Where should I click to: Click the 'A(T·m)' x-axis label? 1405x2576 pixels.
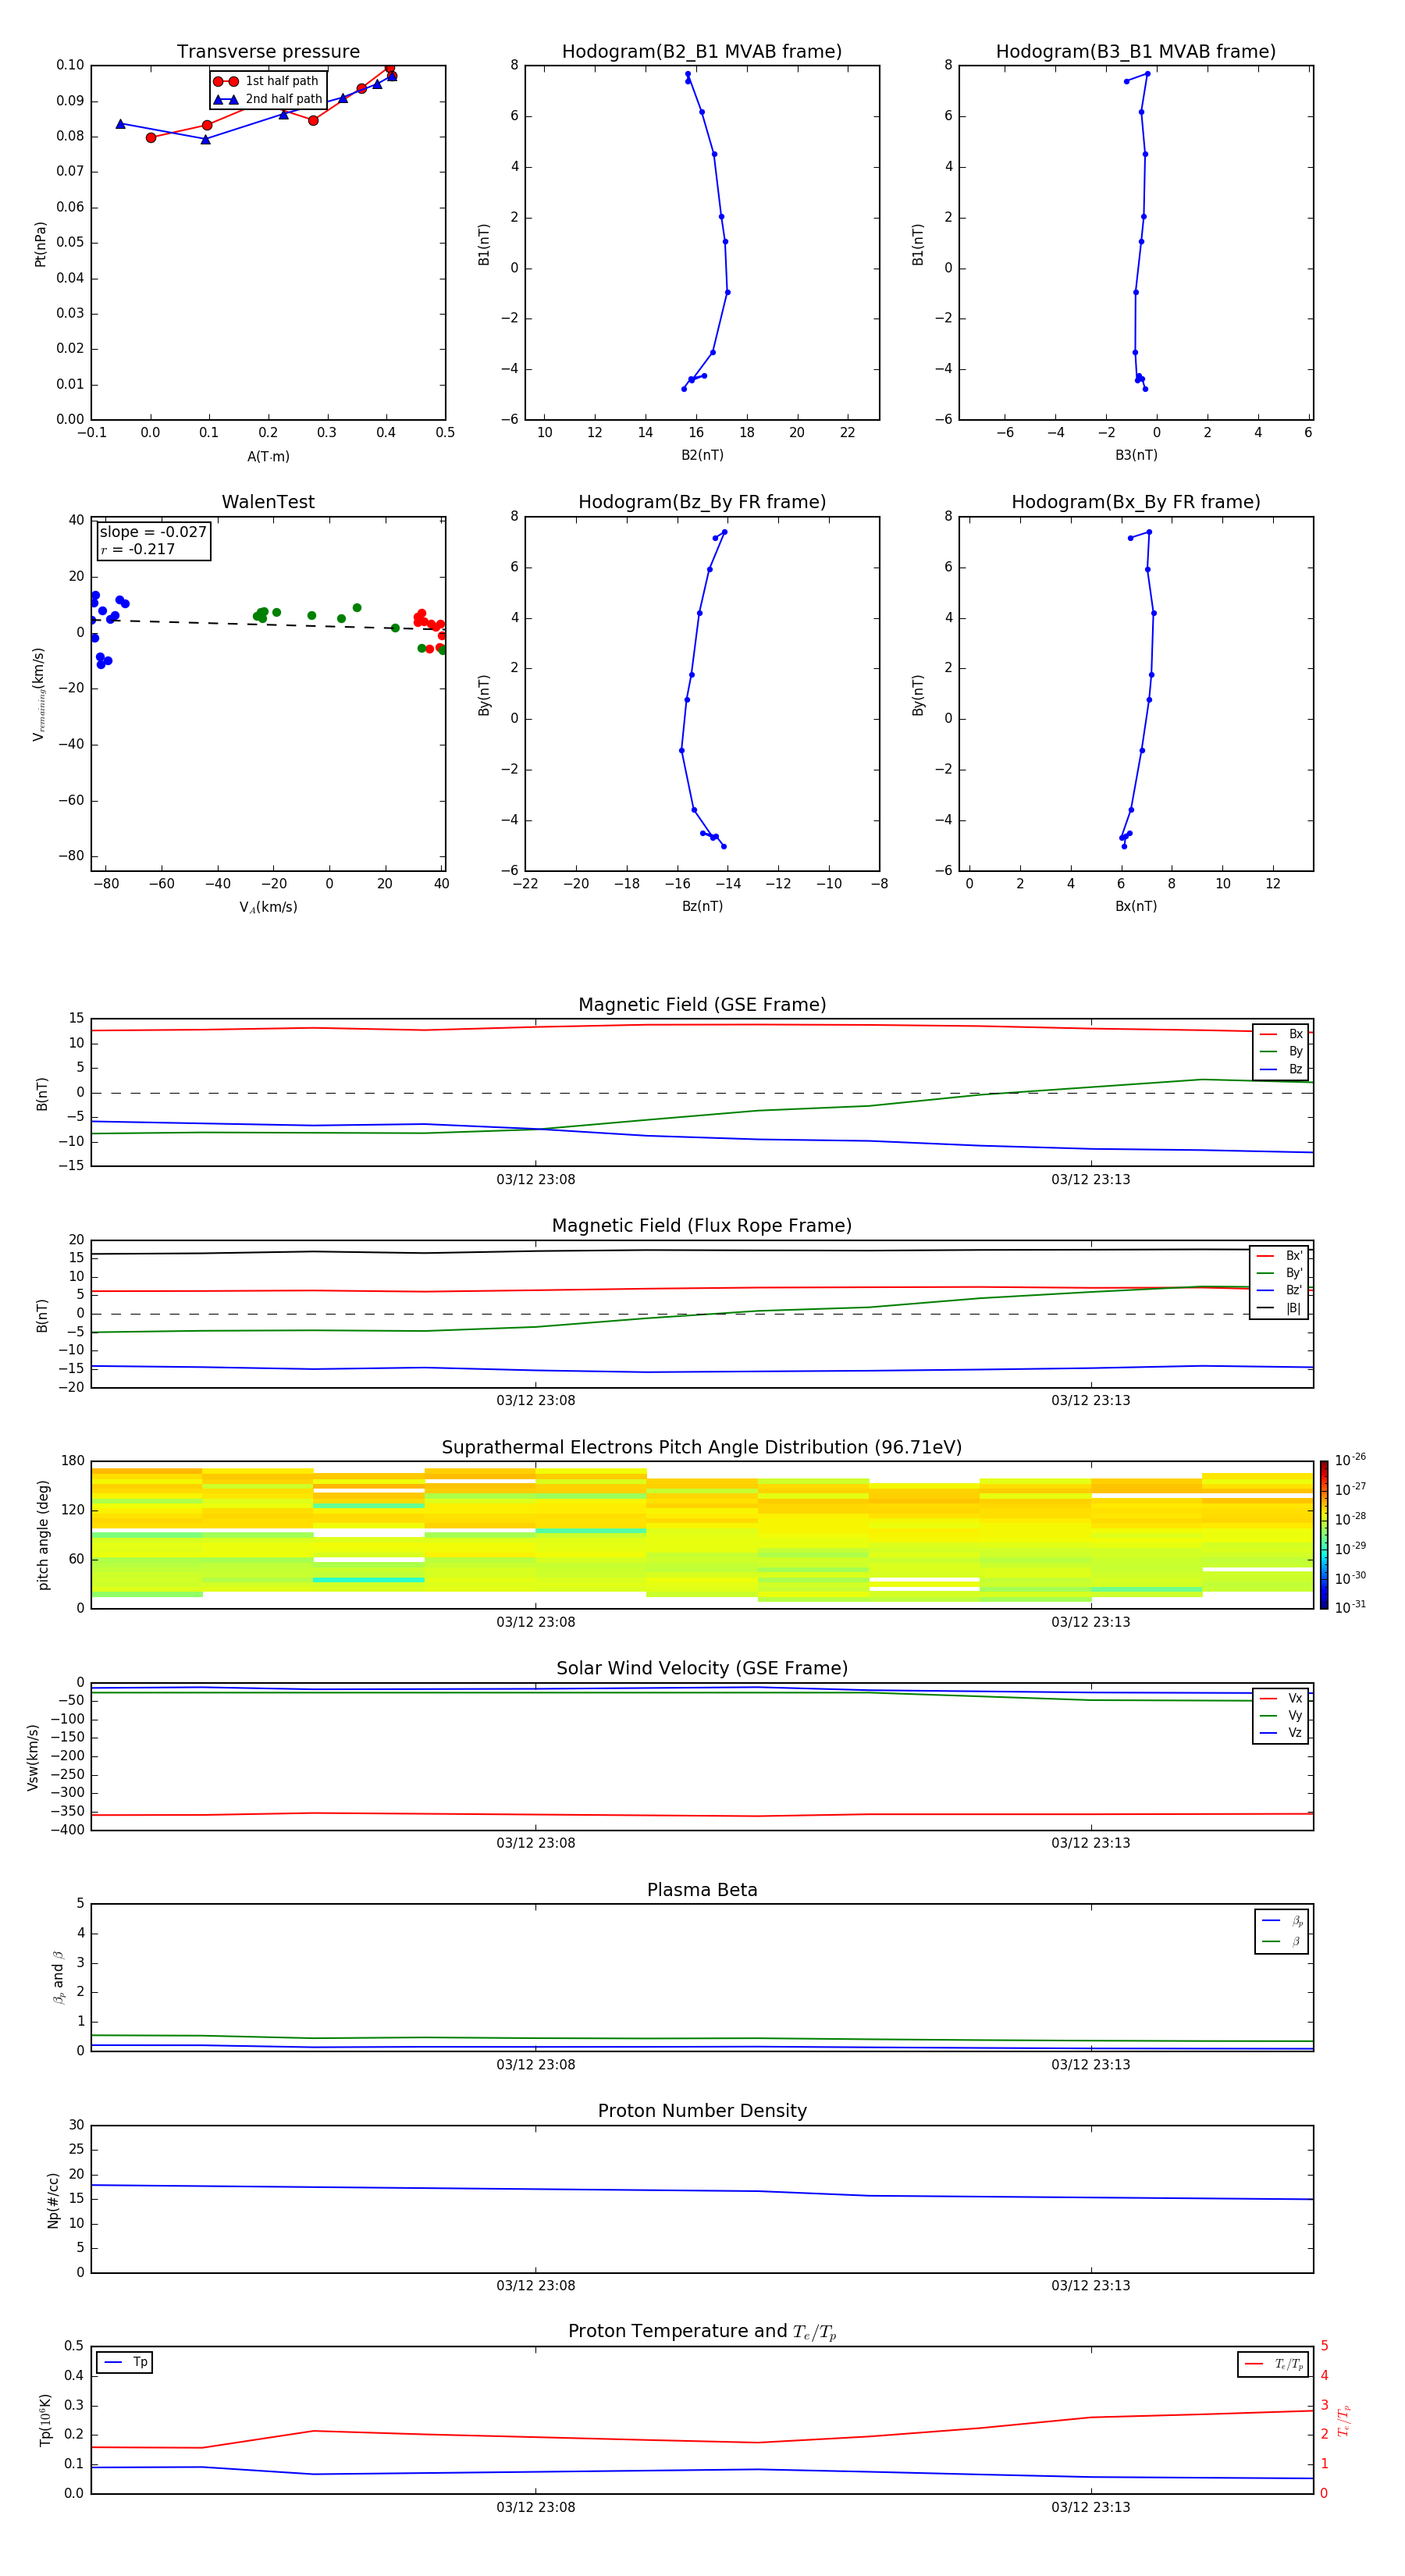[268, 457]
